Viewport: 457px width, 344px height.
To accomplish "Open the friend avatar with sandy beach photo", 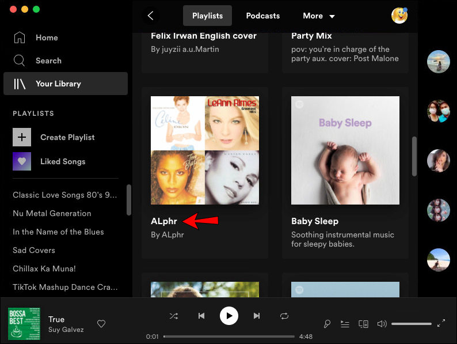I will coord(439,260).
